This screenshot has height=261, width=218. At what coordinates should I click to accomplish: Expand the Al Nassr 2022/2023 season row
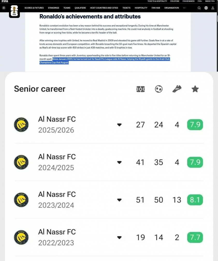pyautogui.click(x=119, y=237)
